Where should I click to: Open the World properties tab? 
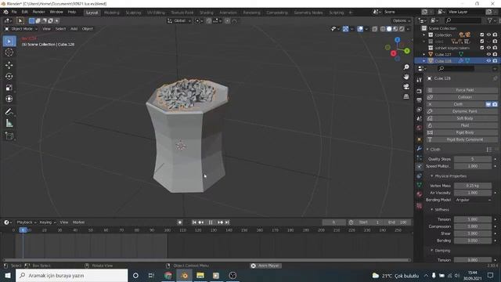click(x=420, y=128)
